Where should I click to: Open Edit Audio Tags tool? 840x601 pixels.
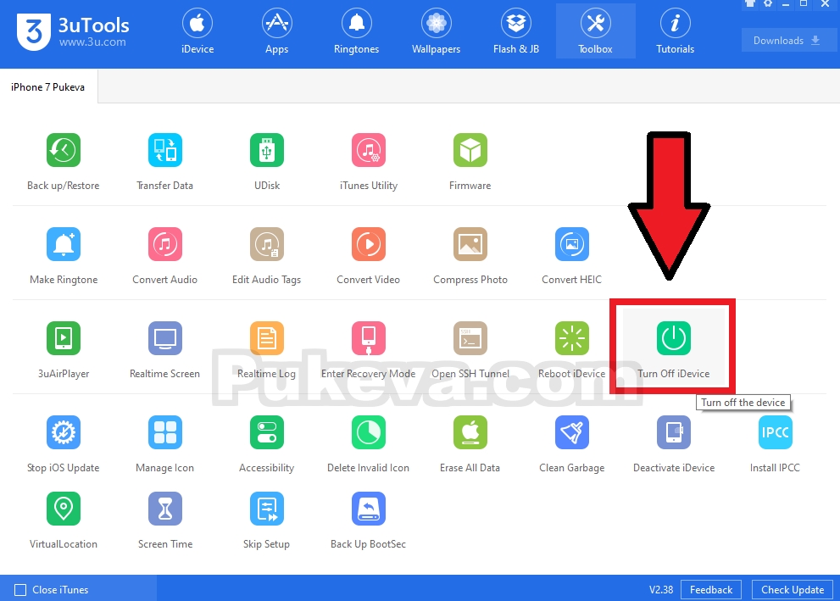click(x=267, y=244)
